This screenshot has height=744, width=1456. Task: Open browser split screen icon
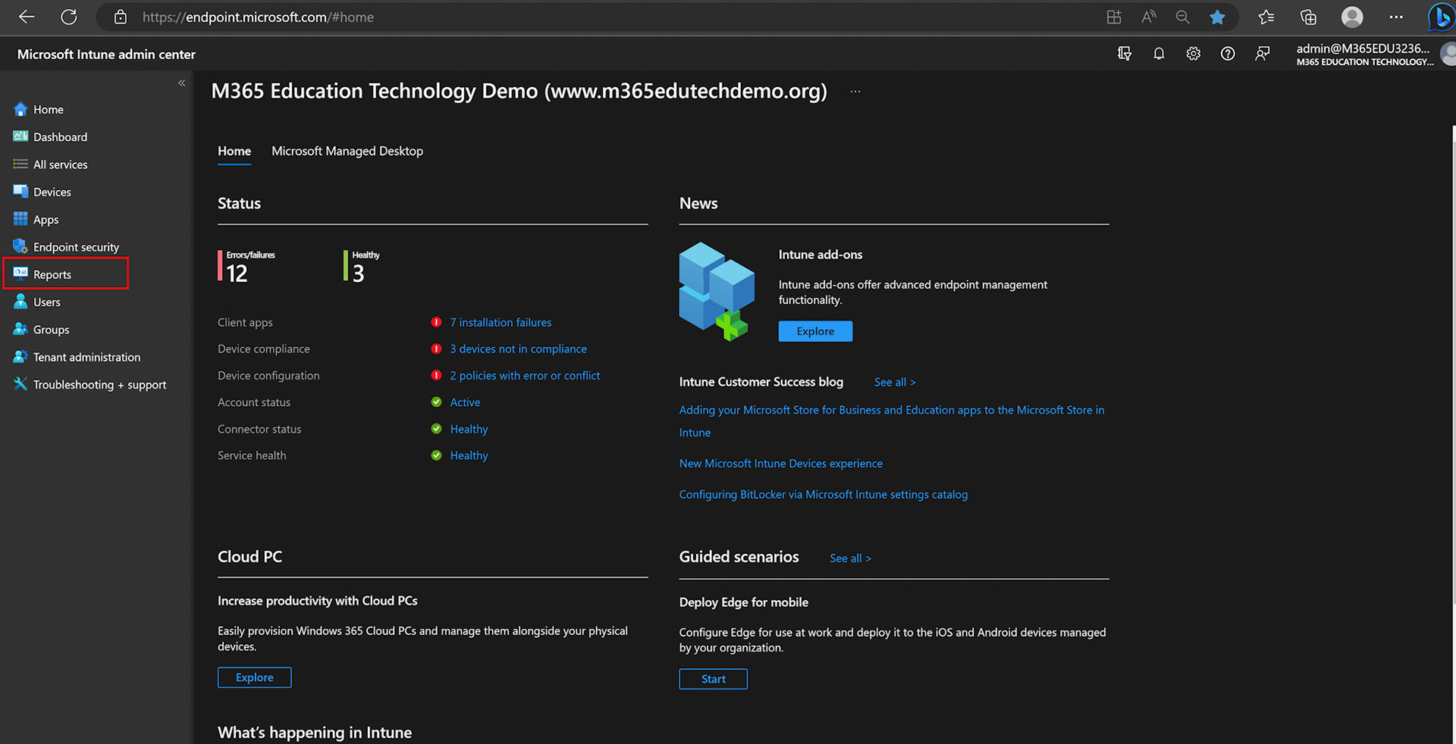click(1113, 17)
